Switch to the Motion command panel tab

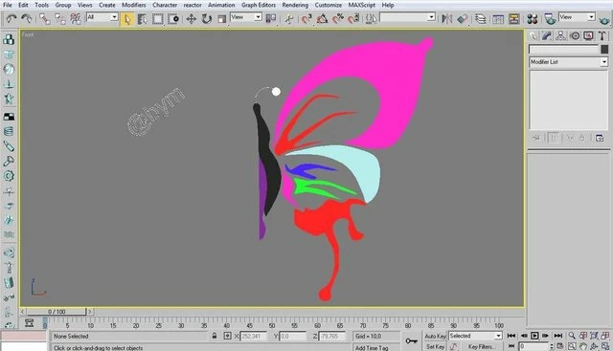point(575,36)
